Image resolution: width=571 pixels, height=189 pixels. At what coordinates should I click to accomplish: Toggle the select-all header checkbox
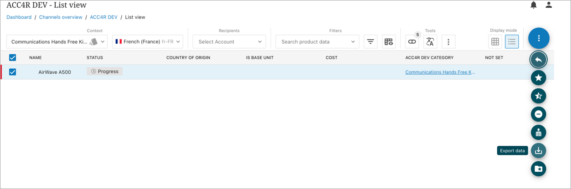click(13, 58)
